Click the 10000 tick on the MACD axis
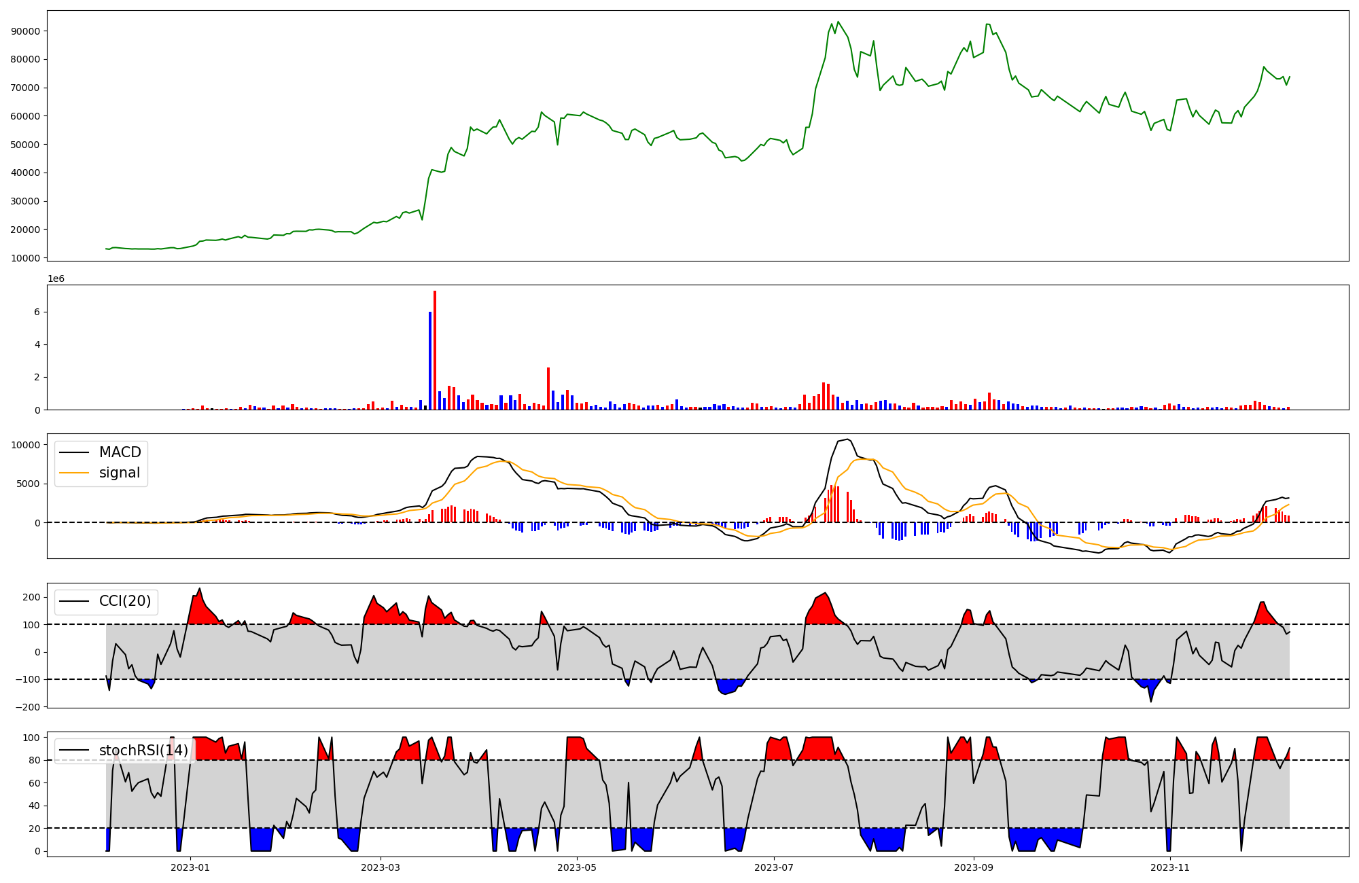This screenshot has width=1359, height=883. pyautogui.click(x=25, y=445)
